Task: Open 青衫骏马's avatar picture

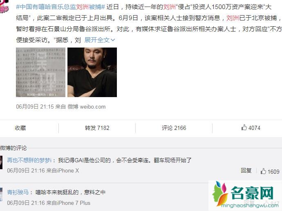Action: [1, 195]
